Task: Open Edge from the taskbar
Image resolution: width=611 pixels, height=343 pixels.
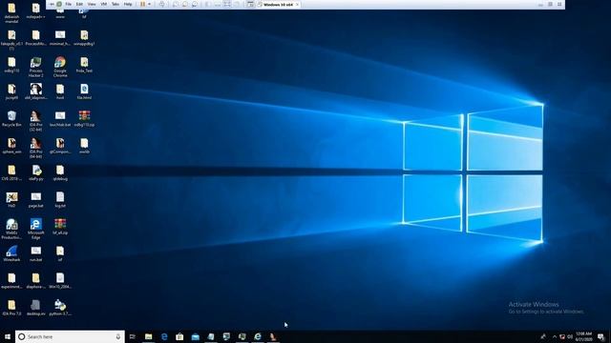Action: tap(164, 336)
